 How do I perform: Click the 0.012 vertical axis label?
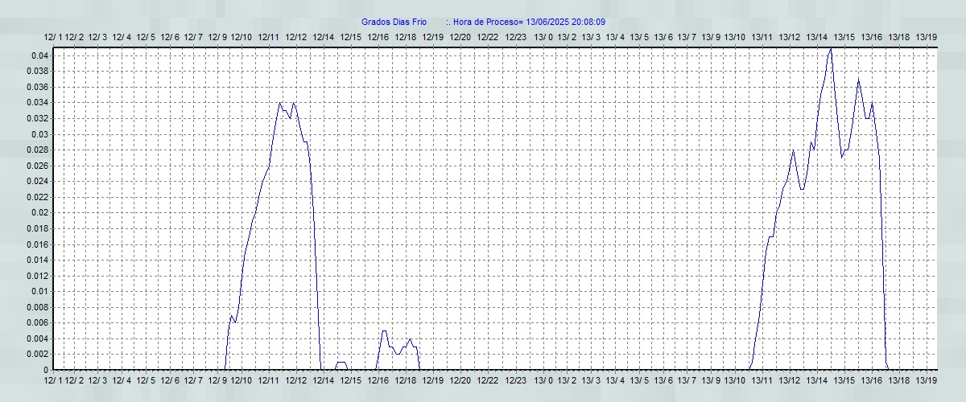36,275
